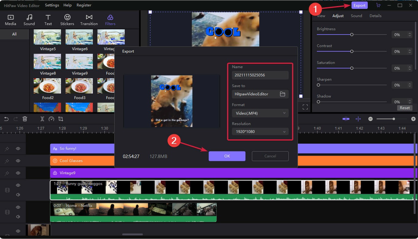Screen dimensions: 418x239
Task: Change the Resolution dropdown from 1920*1080
Action: [260, 131]
